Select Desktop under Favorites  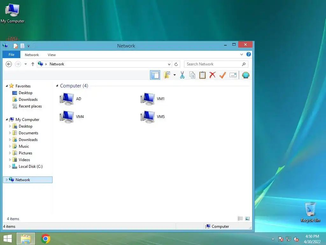pos(25,93)
